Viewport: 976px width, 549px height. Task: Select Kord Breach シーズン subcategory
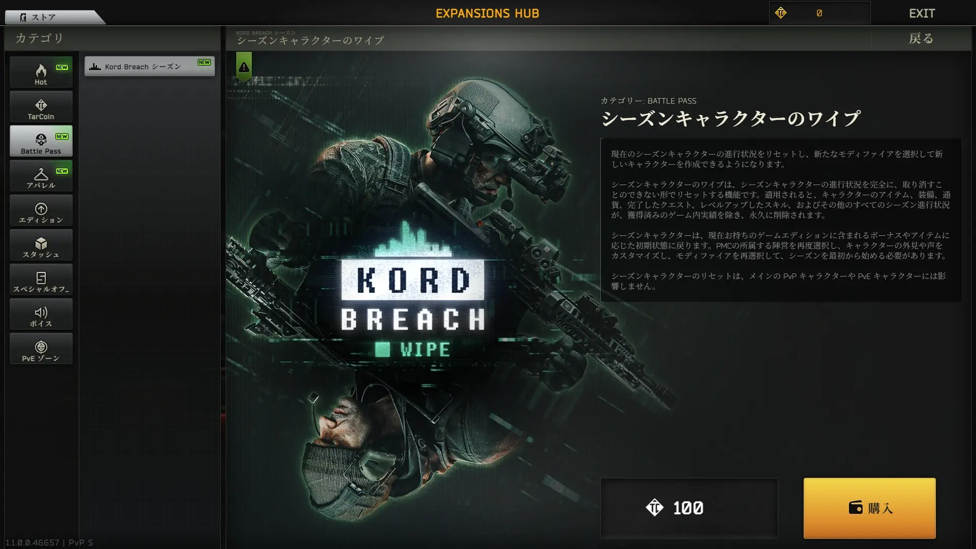149,66
